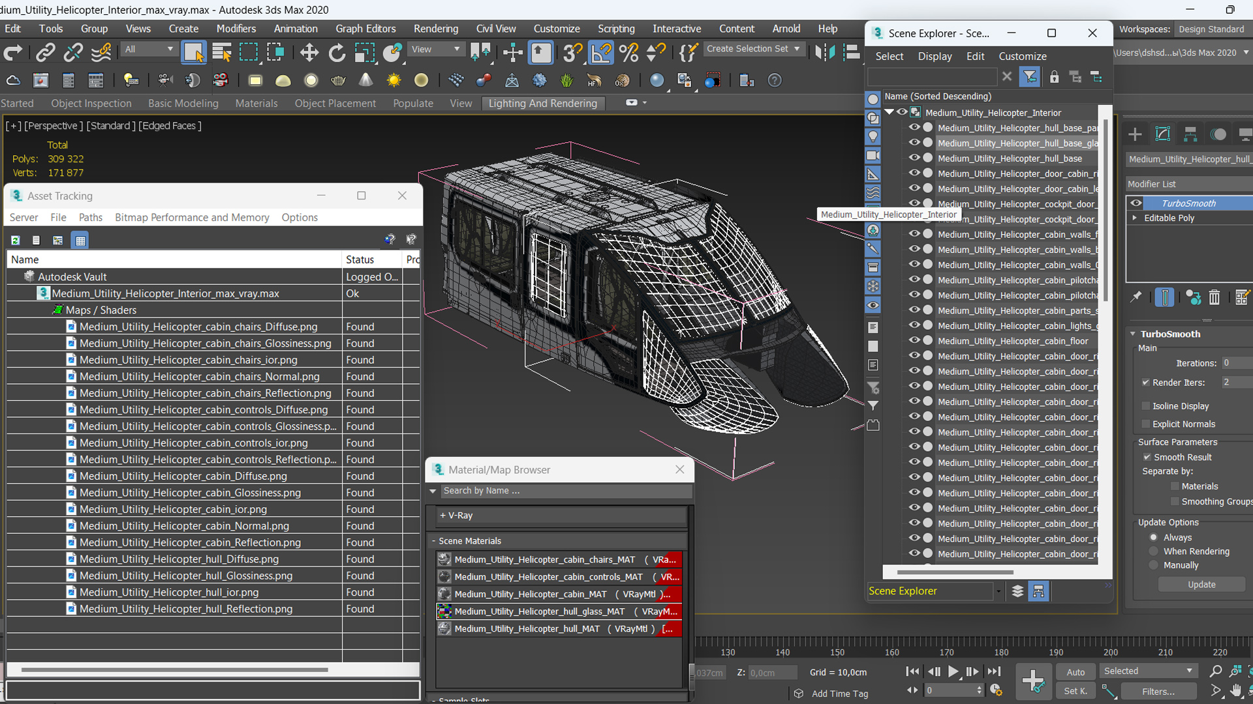The height and width of the screenshot is (704, 1253).
Task: Click the teapot render icon
Action: 338,80
